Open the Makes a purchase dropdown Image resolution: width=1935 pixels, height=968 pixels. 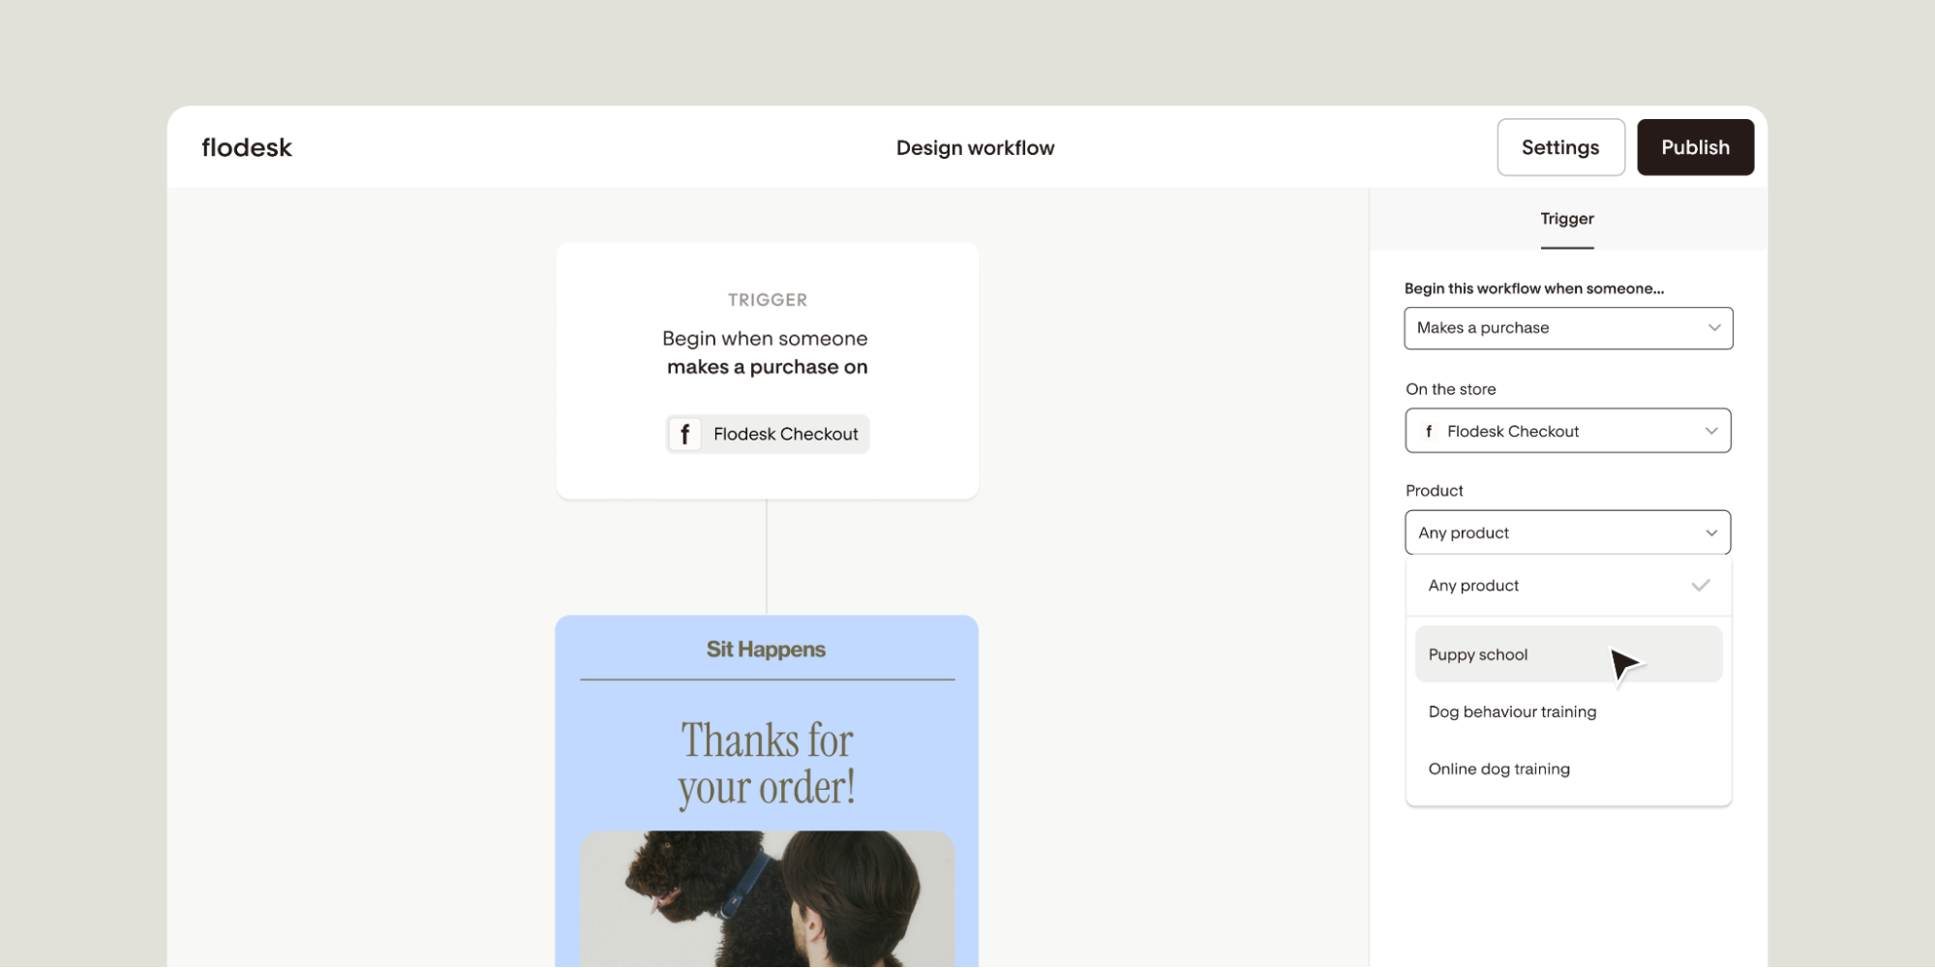(1568, 328)
